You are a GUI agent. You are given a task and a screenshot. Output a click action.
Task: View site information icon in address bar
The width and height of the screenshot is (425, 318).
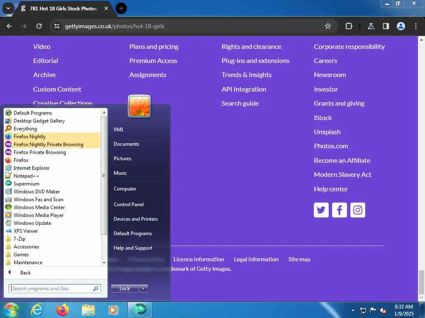point(56,26)
